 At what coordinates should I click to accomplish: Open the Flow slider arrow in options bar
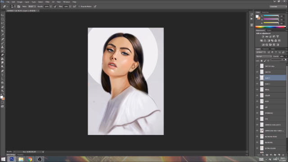pos(70,7)
